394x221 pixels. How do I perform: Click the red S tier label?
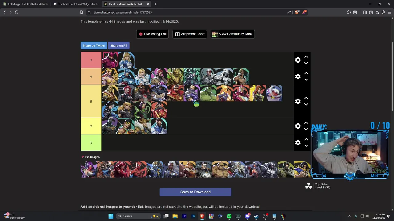coord(91,60)
